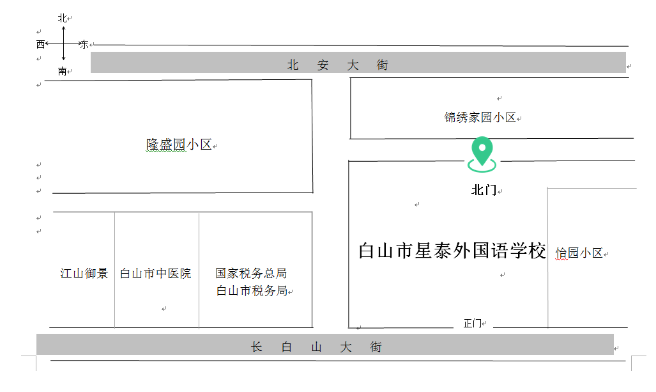Click the 锦绣家园小区 text label
Screen dimensions: 656x392
coord(480,118)
